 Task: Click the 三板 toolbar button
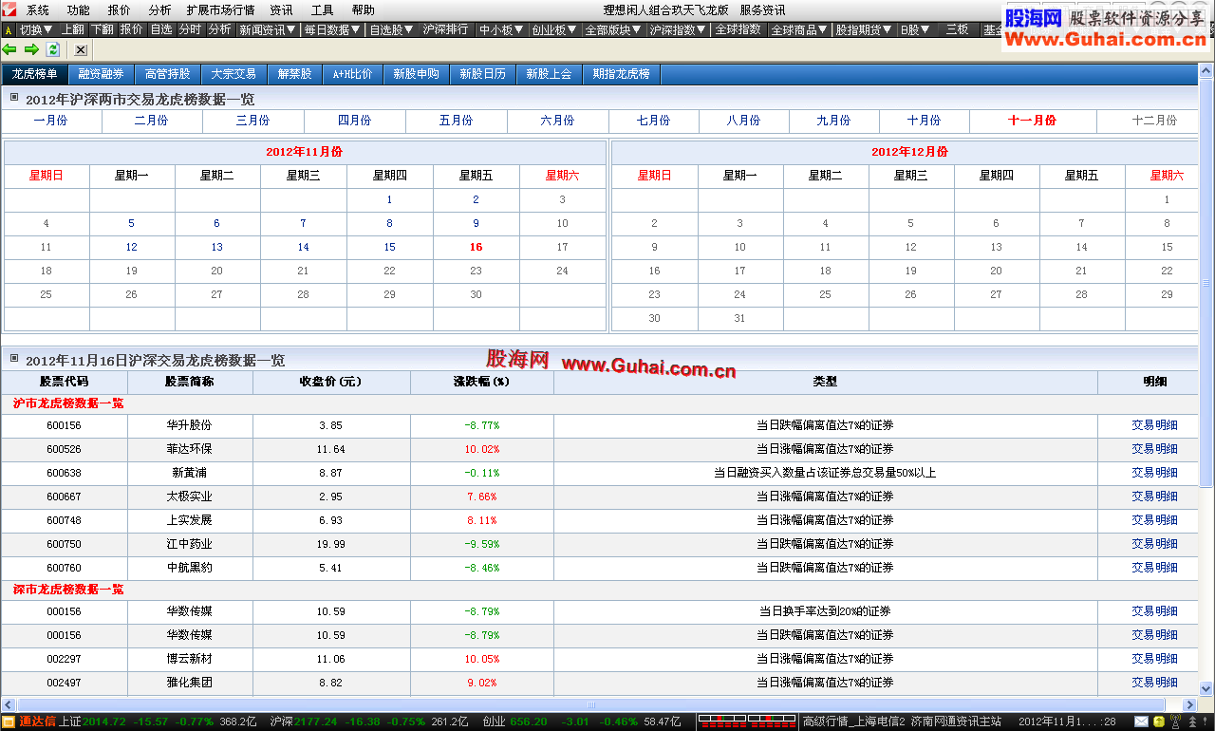tap(957, 30)
